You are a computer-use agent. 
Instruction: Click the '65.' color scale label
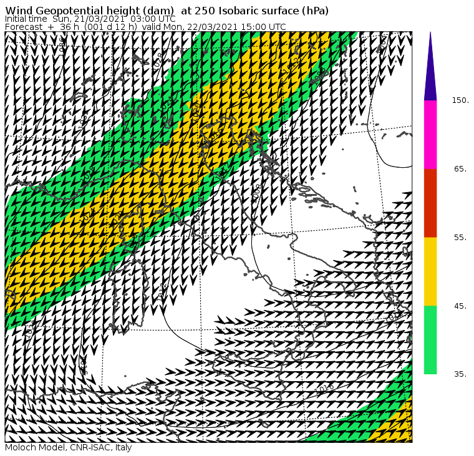point(461,168)
